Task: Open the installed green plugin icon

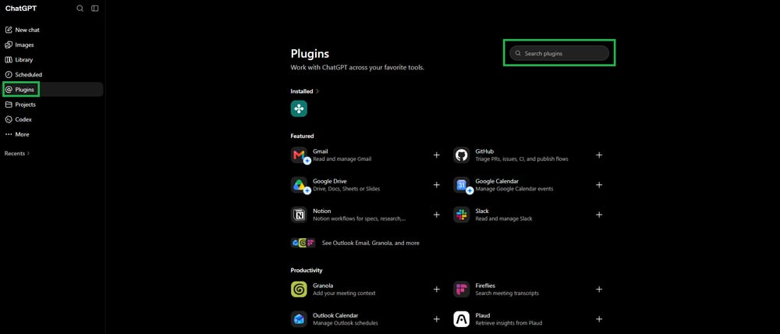Action: click(x=299, y=108)
